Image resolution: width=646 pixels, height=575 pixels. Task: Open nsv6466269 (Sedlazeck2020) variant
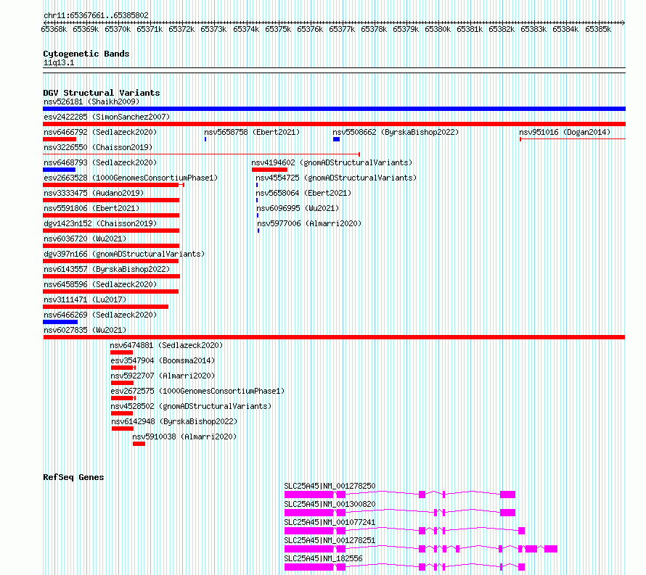tap(100, 315)
